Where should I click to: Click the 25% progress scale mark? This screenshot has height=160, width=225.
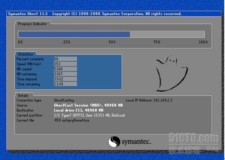coord(67,42)
